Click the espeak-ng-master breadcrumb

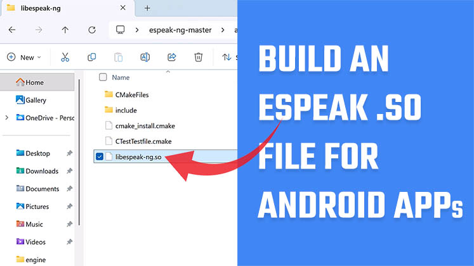pyautogui.click(x=180, y=30)
